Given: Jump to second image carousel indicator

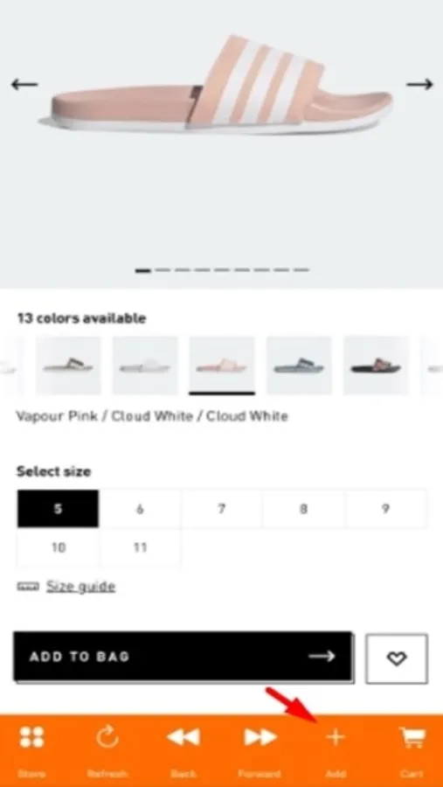Looking at the screenshot, I should point(163,270).
